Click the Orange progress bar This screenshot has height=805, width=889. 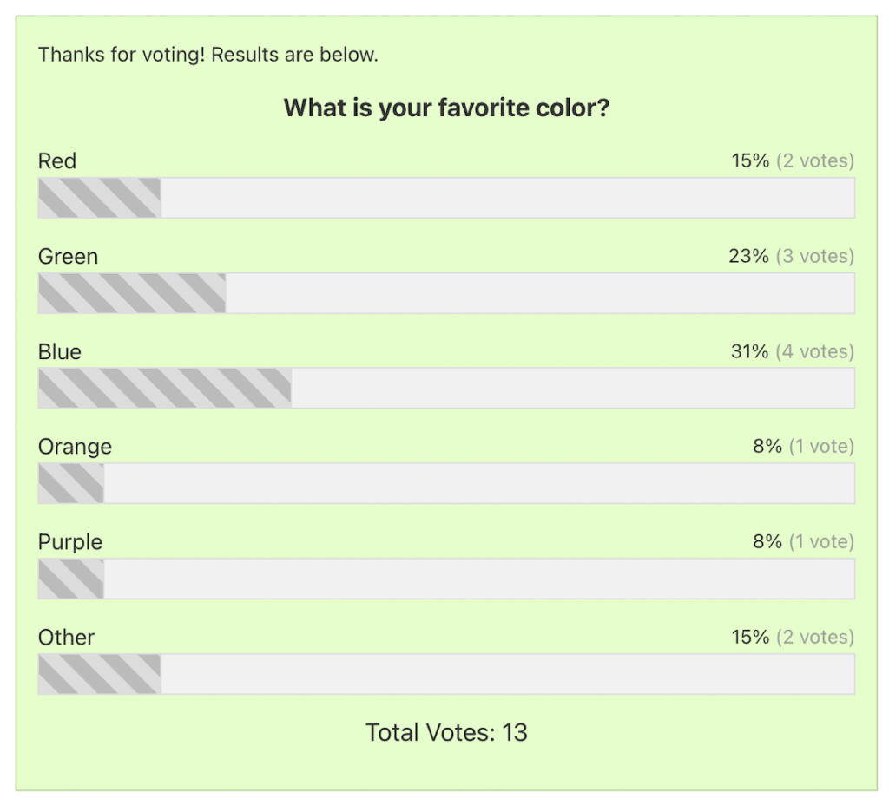click(x=444, y=484)
